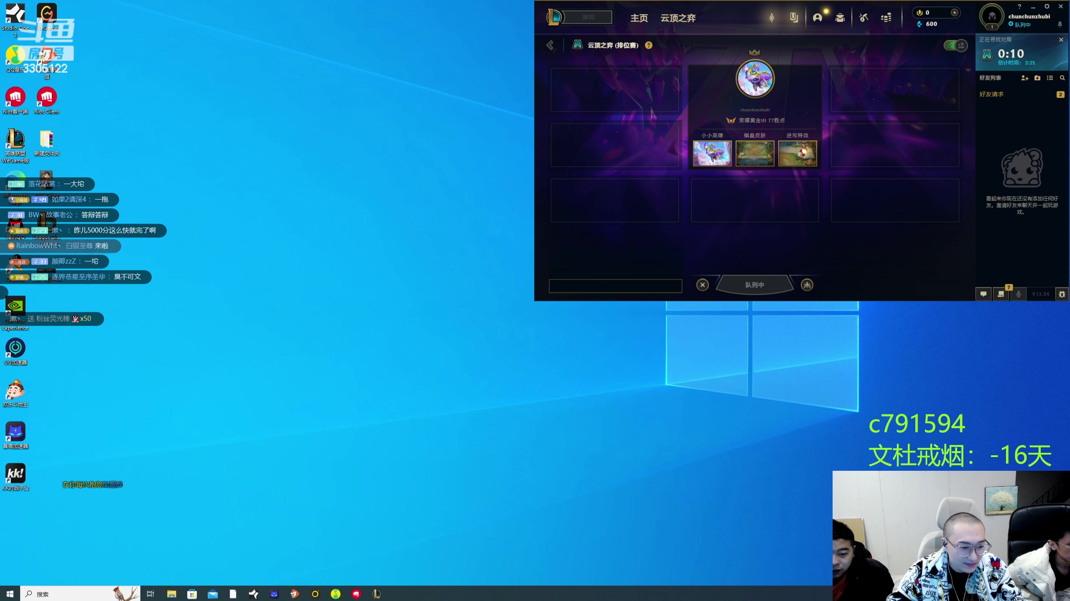Open Microsoft Store from the taskbar
The height and width of the screenshot is (601, 1070).
coord(192,594)
